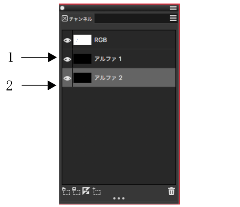Click the round close dot in the panel title bar
Image resolution: width=240 pixels, height=207 pixels.
(62, 8)
